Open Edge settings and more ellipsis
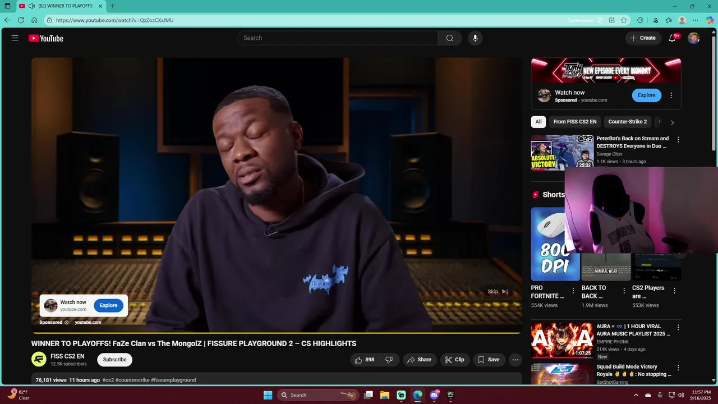The width and height of the screenshot is (718, 404). (x=696, y=20)
